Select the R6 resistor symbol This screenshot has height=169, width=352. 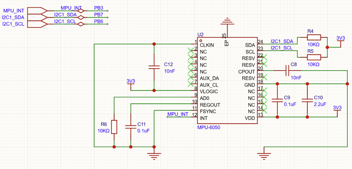coord(114,127)
